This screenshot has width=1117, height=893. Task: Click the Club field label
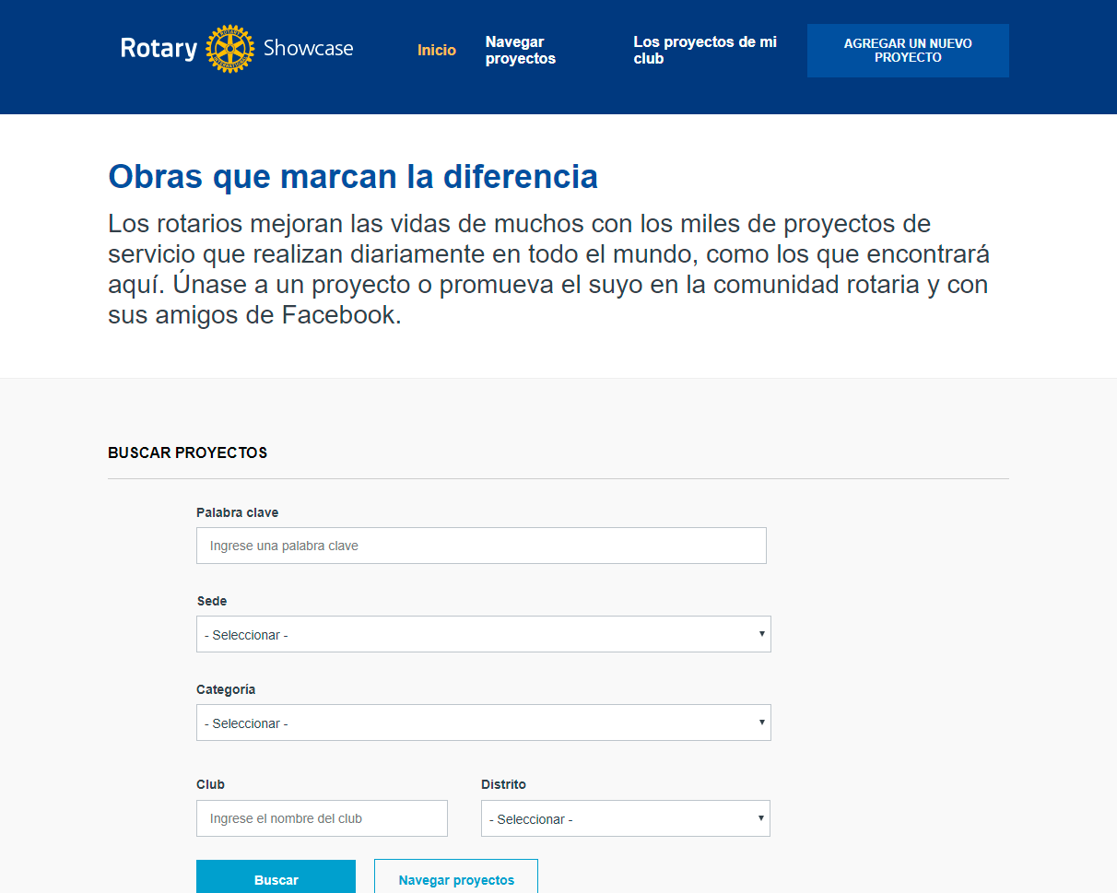(x=210, y=785)
